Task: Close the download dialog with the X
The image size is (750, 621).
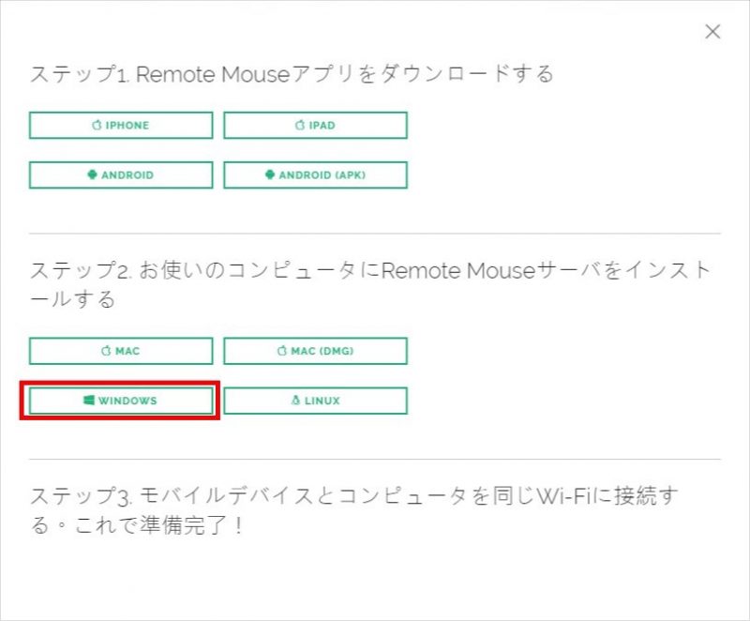Action: tap(712, 32)
